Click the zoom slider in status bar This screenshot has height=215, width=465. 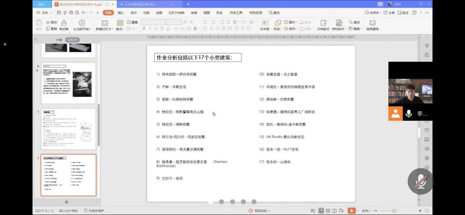tap(394, 211)
